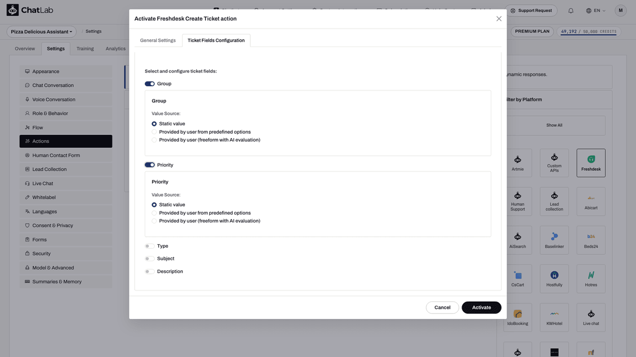Open Voice Conversation settings

click(66, 99)
